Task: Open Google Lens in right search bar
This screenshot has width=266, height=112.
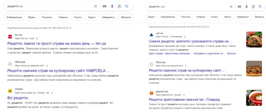Action: pos(254,6)
